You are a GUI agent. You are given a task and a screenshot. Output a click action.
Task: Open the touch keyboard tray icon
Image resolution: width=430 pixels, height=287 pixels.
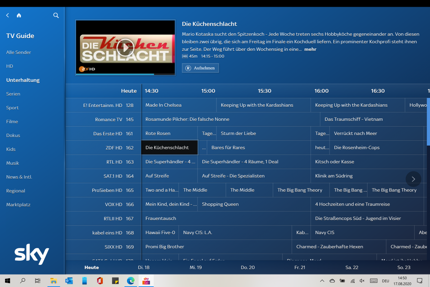click(374, 281)
